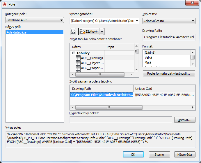Image resolution: width=201 pixels, height=163 pixels.
Task: Click table list vertical scrollbar up arrow
Action: (136, 46)
